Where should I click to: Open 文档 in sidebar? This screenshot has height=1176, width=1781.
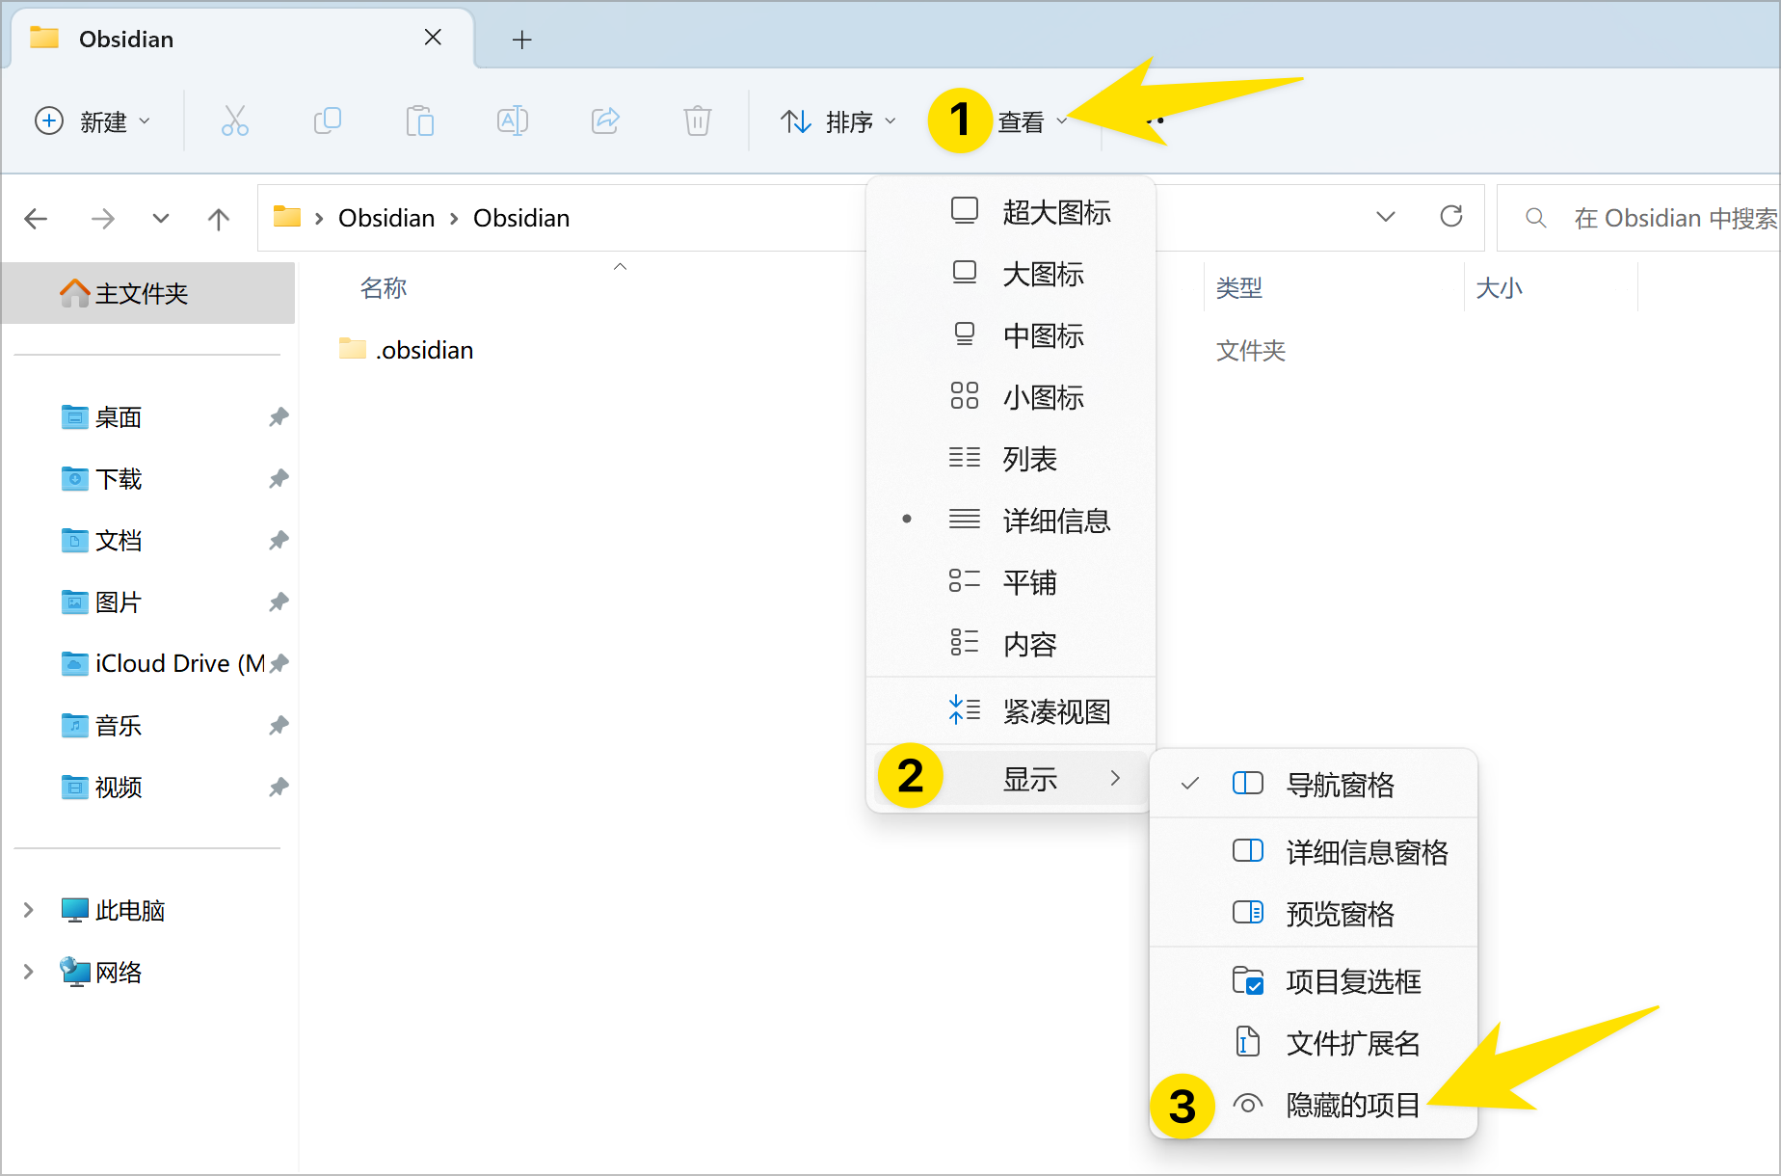click(118, 541)
